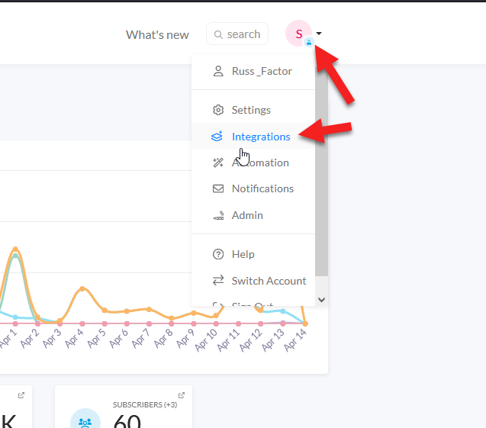Click the Admin menu icon
The width and height of the screenshot is (486, 428).
(218, 215)
